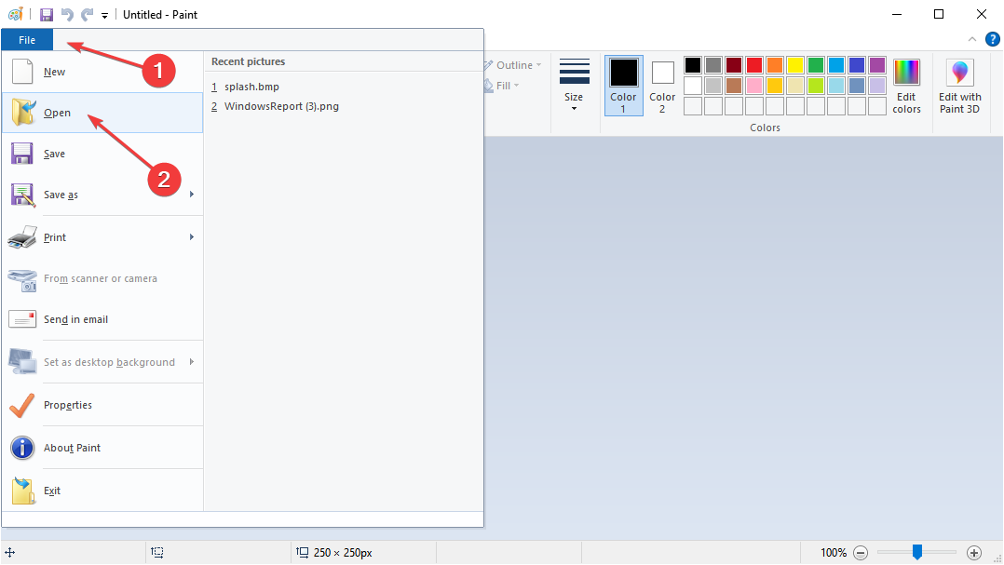Open About Paint
1004x565 pixels.
[x=102, y=448]
